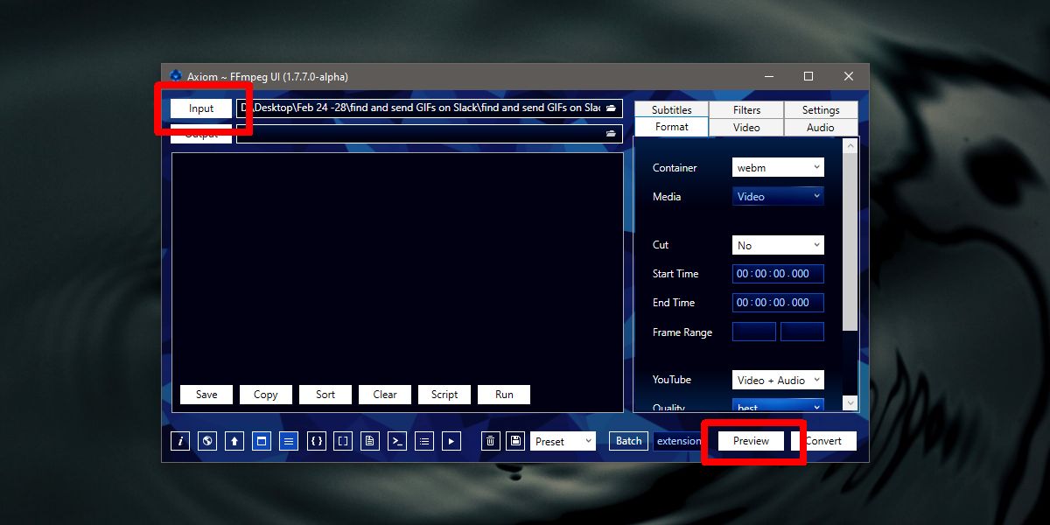Open the YouTube dropdown showing Video + Audio
Image resolution: width=1050 pixels, height=525 pixels.
(x=778, y=380)
